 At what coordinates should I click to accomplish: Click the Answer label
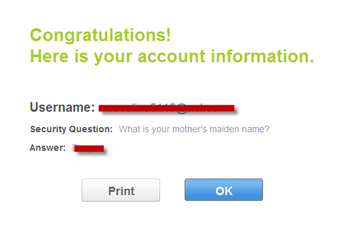(48, 148)
